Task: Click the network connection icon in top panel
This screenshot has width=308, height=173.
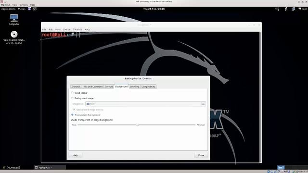Action: tap(293, 9)
